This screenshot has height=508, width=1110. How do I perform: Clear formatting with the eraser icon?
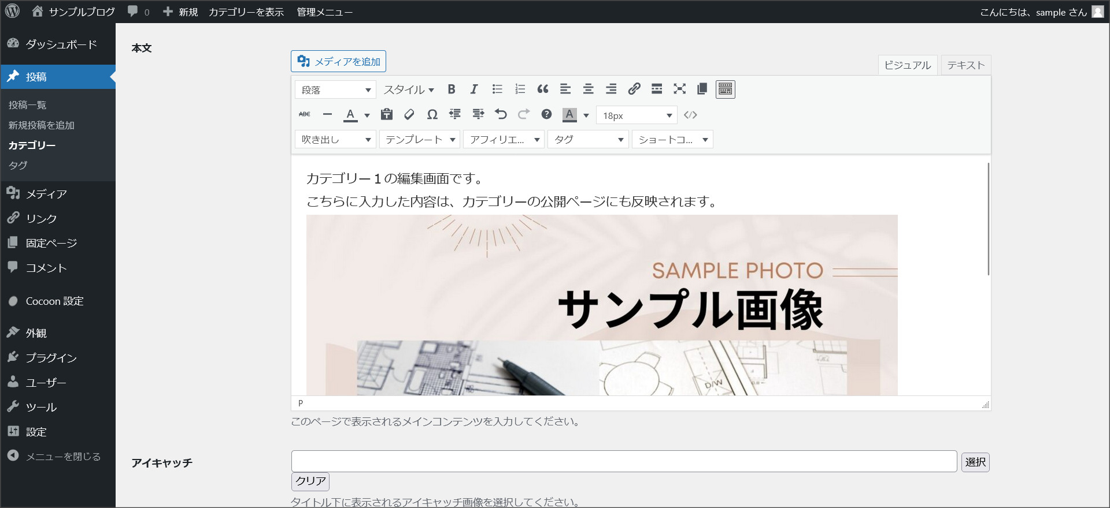pos(409,115)
